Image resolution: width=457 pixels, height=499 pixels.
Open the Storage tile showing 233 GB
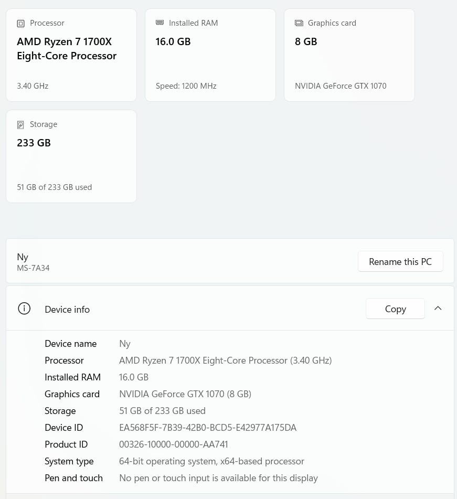pyautogui.click(x=71, y=156)
